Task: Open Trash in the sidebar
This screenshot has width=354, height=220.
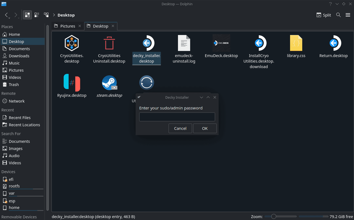Action: coord(22,85)
